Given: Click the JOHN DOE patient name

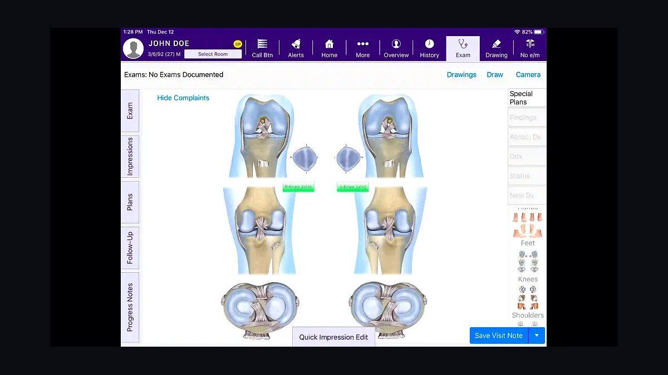Looking at the screenshot, I should [169, 43].
